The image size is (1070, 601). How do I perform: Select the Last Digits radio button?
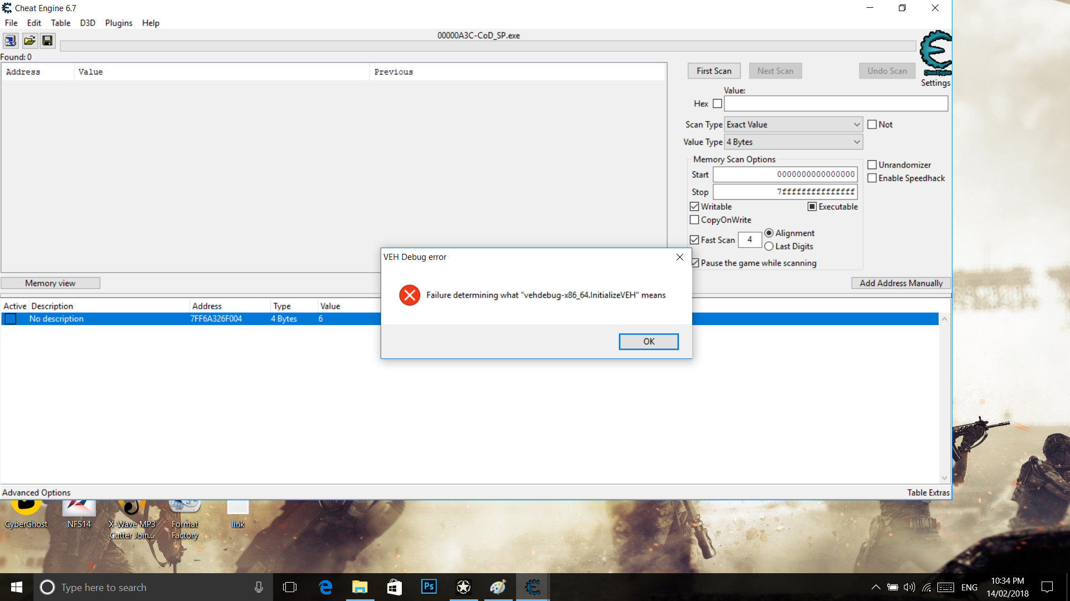(769, 247)
